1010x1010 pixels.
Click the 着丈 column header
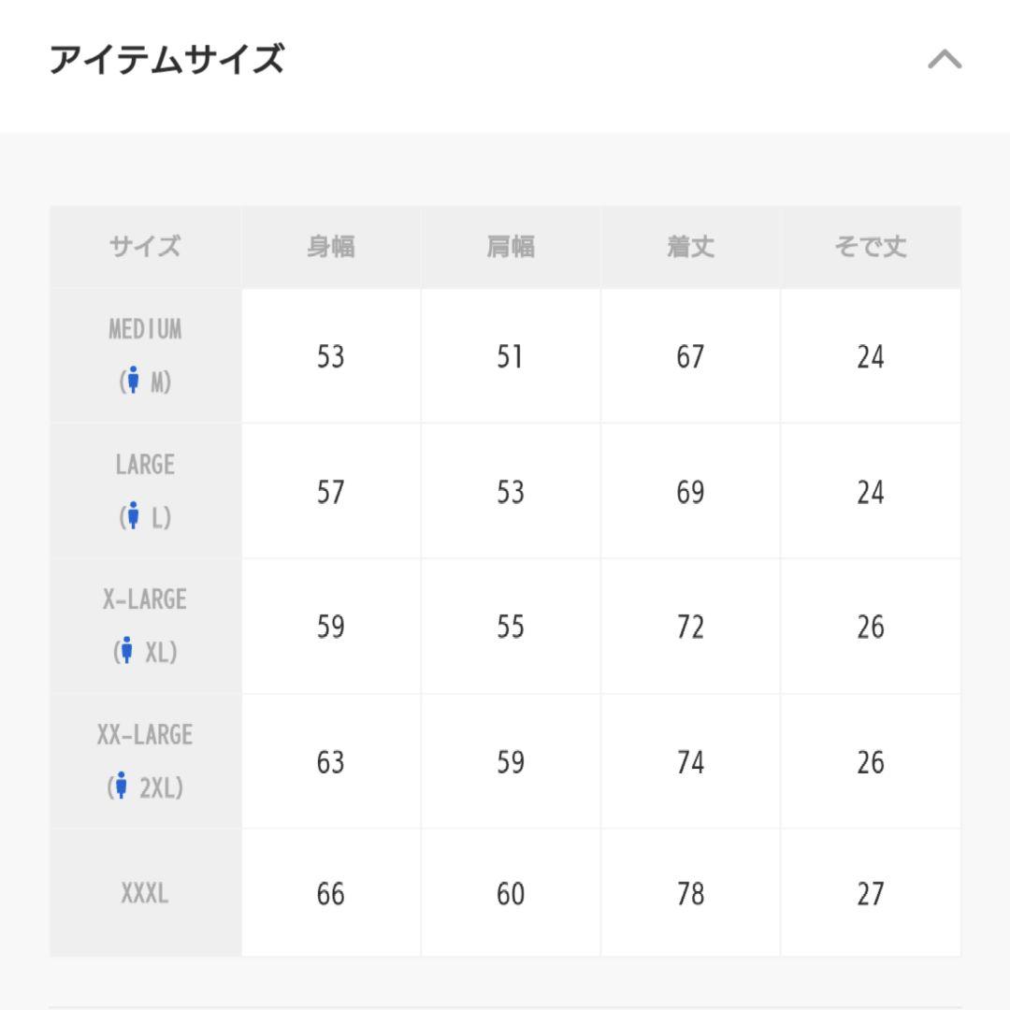coord(690,247)
